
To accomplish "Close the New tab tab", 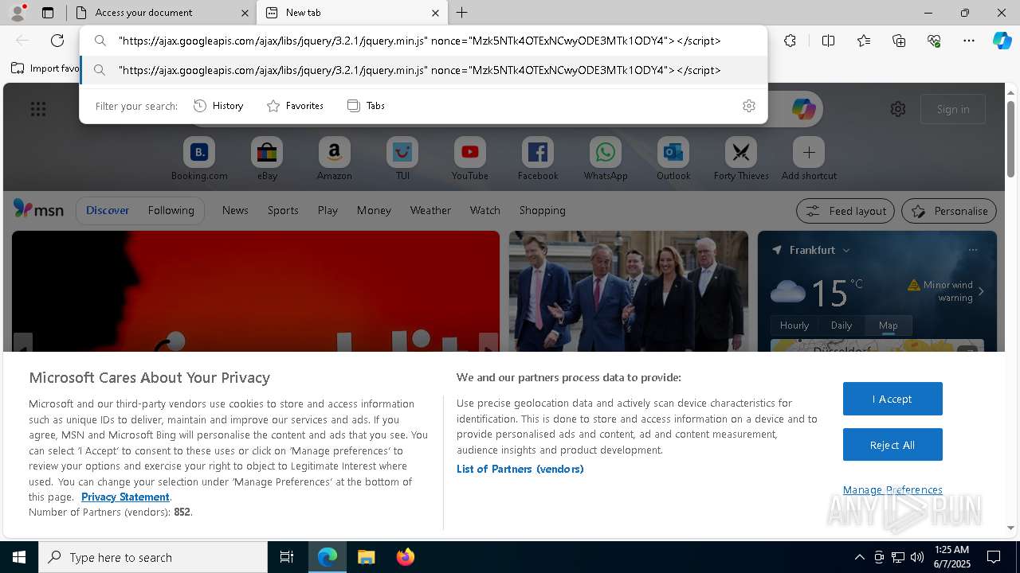I will pos(435,13).
